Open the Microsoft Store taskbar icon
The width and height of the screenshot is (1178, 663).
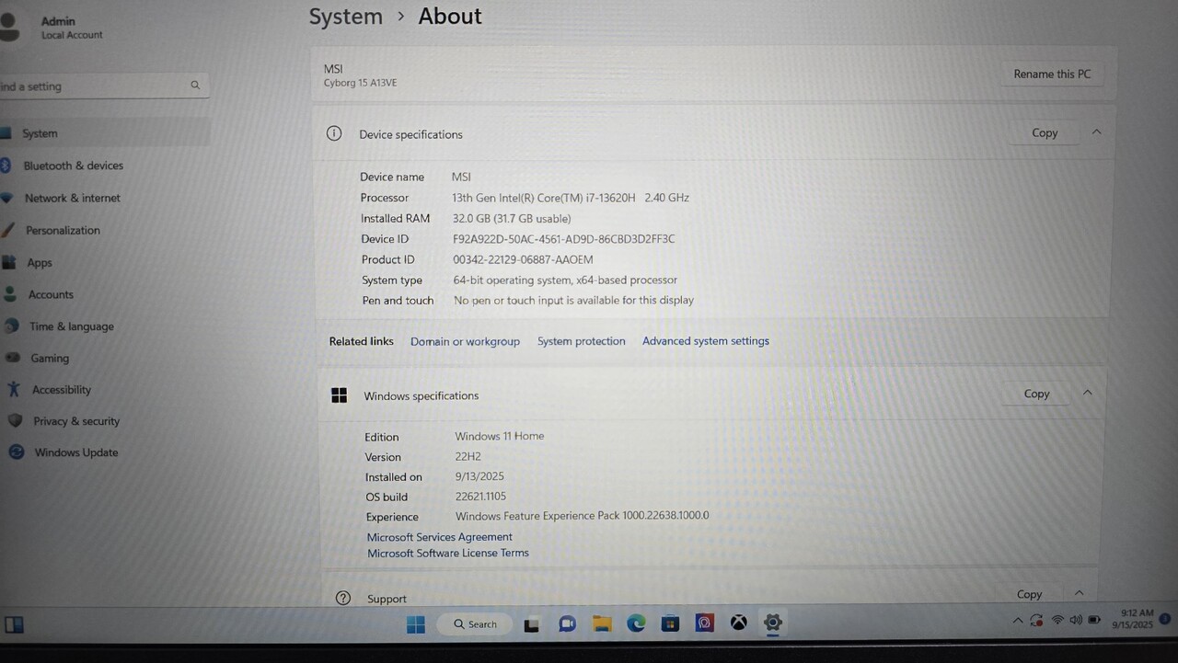(670, 623)
